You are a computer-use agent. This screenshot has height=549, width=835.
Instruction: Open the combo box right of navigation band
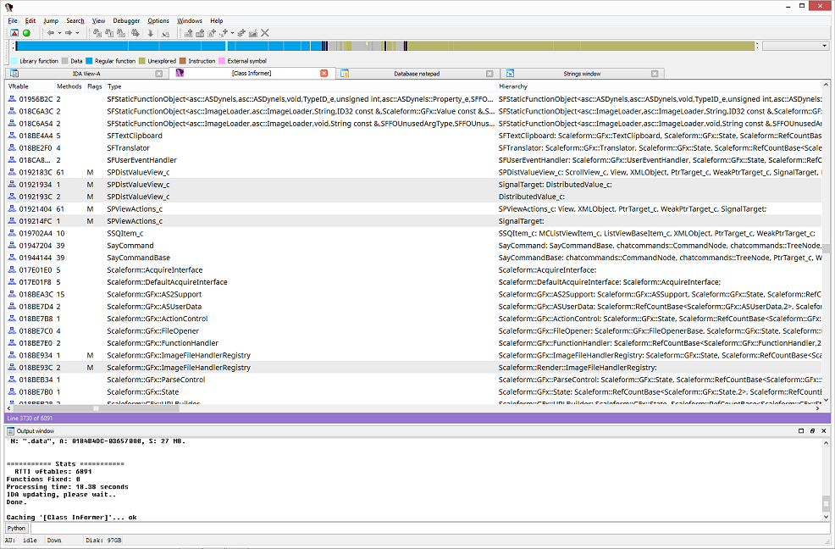pyautogui.click(x=796, y=46)
